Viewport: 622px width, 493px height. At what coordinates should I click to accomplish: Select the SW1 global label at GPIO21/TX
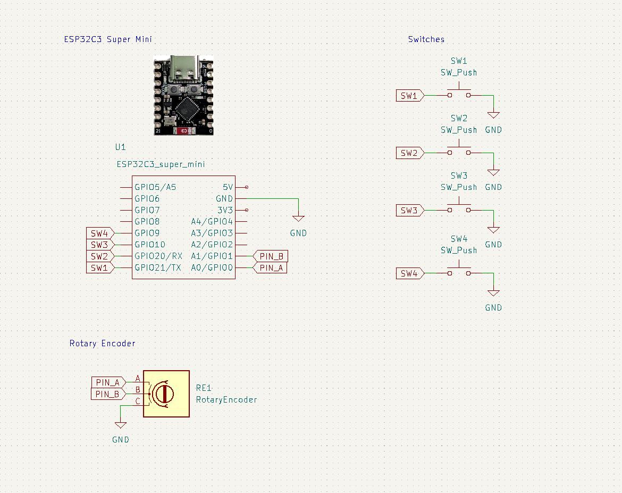click(100, 268)
